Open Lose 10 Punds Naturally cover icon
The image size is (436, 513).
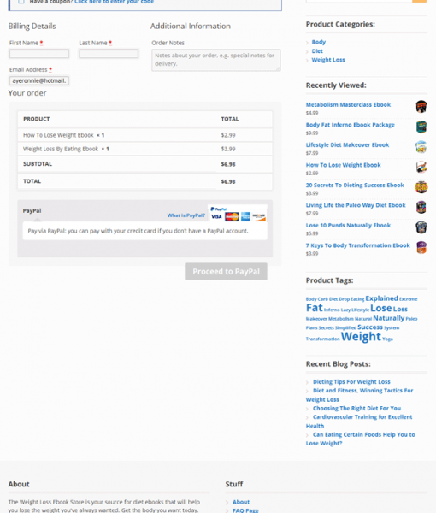click(421, 227)
